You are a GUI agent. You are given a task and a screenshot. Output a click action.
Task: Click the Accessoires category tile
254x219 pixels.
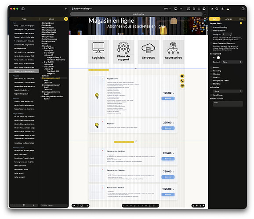[173, 52]
